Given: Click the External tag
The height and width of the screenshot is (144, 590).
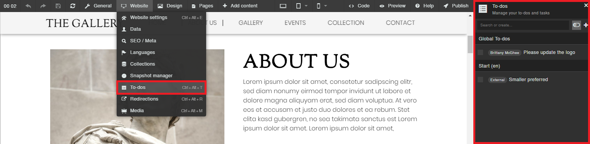Looking at the screenshot, I should (x=497, y=80).
